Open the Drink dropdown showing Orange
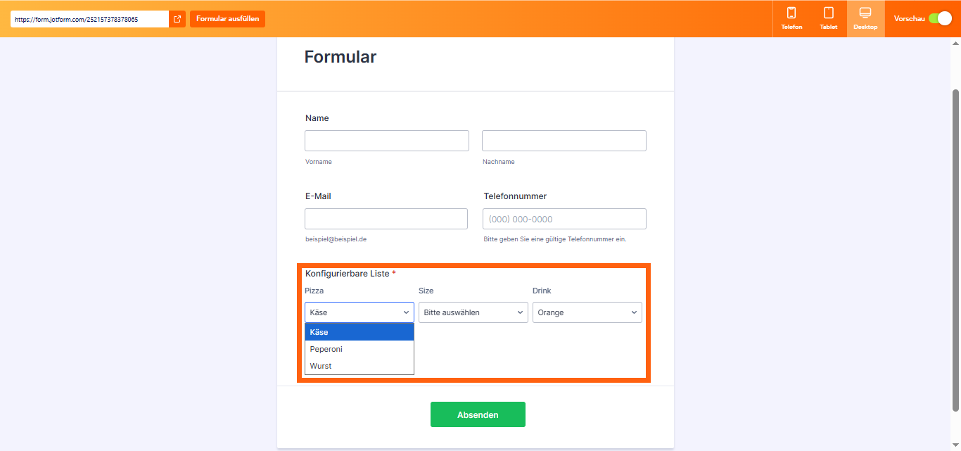Viewport: 961px width, 451px height. coord(587,312)
